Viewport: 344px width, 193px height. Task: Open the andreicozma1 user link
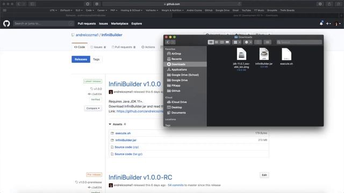(87, 35)
